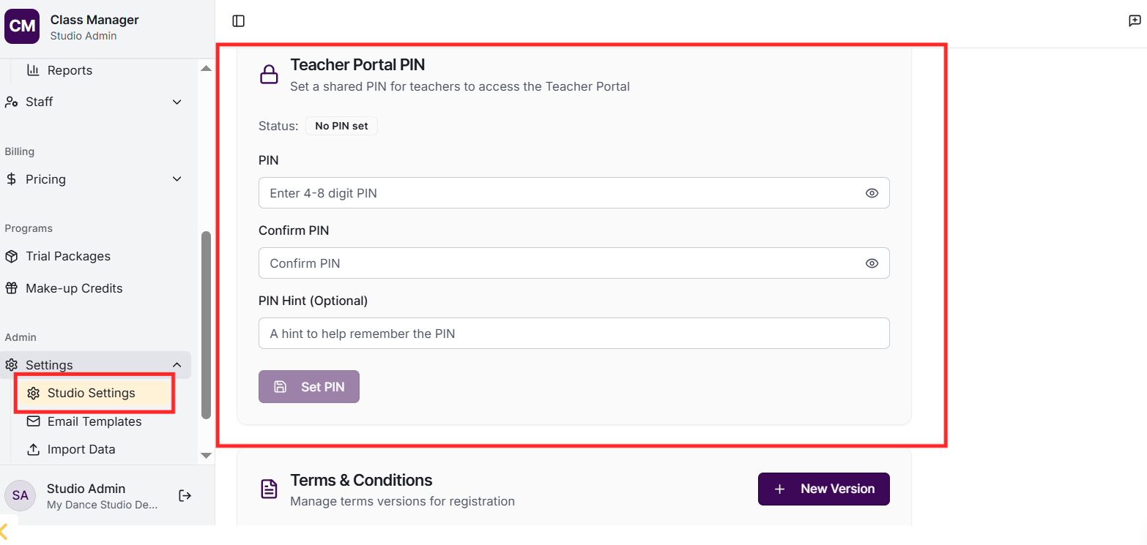Show PIN with the eye icon
Screen dimensions: 1147x545
pyautogui.click(x=872, y=193)
